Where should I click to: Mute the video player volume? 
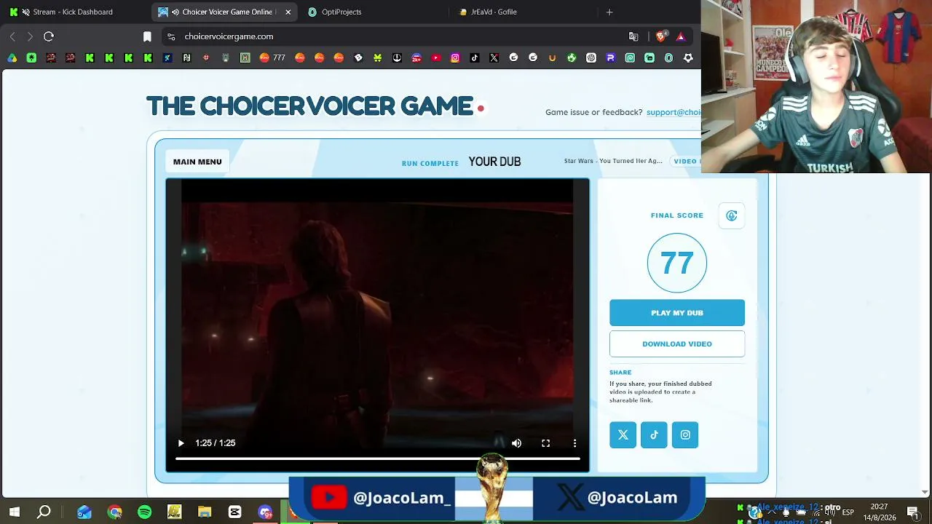[516, 443]
